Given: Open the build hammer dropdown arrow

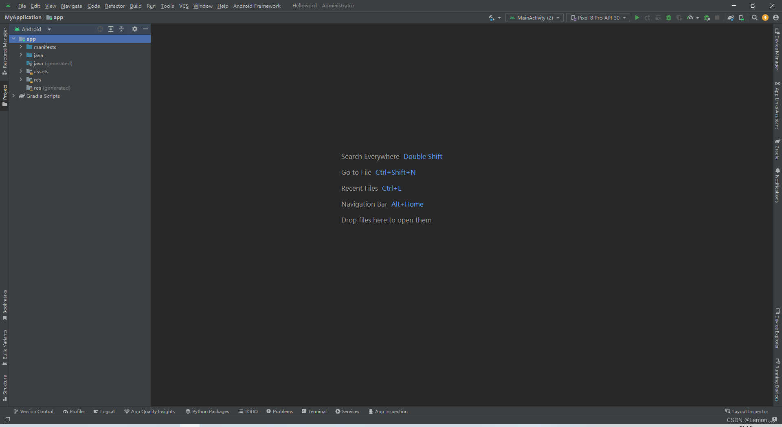Looking at the screenshot, I should click(499, 18).
